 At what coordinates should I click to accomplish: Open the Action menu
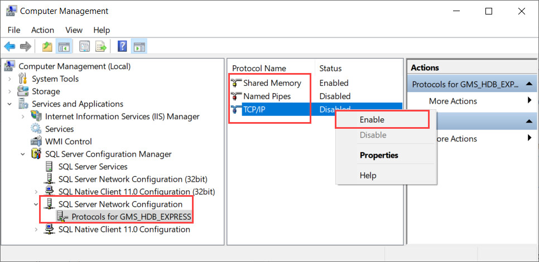pos(42,30)
